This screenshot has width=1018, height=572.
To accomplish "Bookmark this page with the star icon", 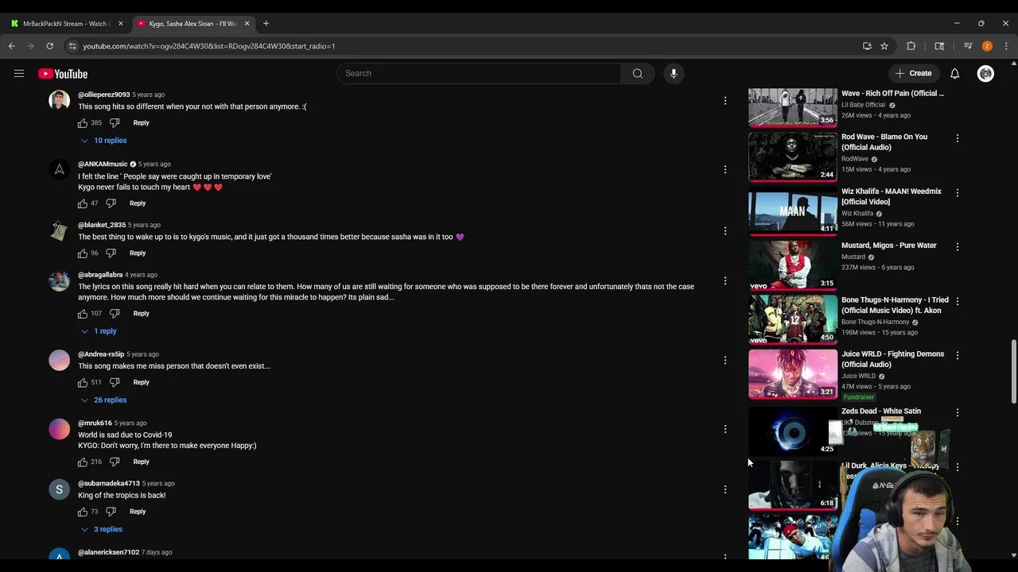I will (x=884, y=46).
